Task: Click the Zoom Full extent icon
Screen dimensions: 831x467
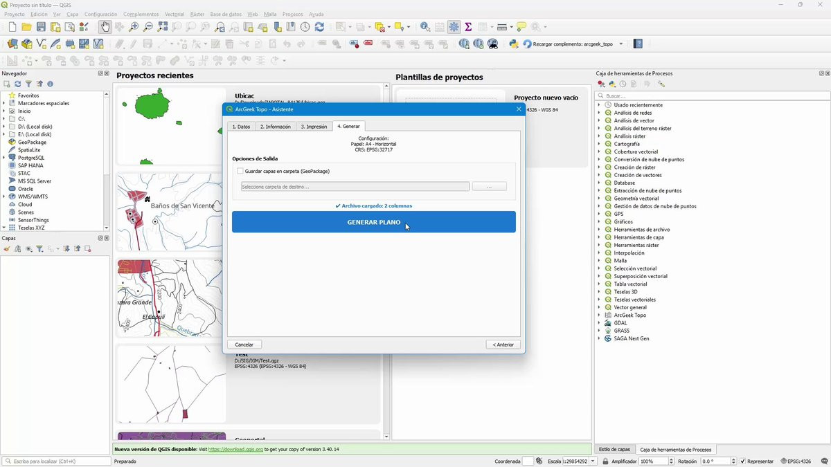Action: point(163,27)
